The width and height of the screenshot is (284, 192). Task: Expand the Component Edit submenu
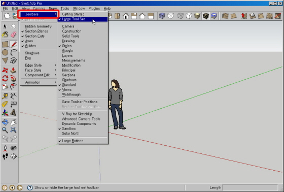[39, 75]
